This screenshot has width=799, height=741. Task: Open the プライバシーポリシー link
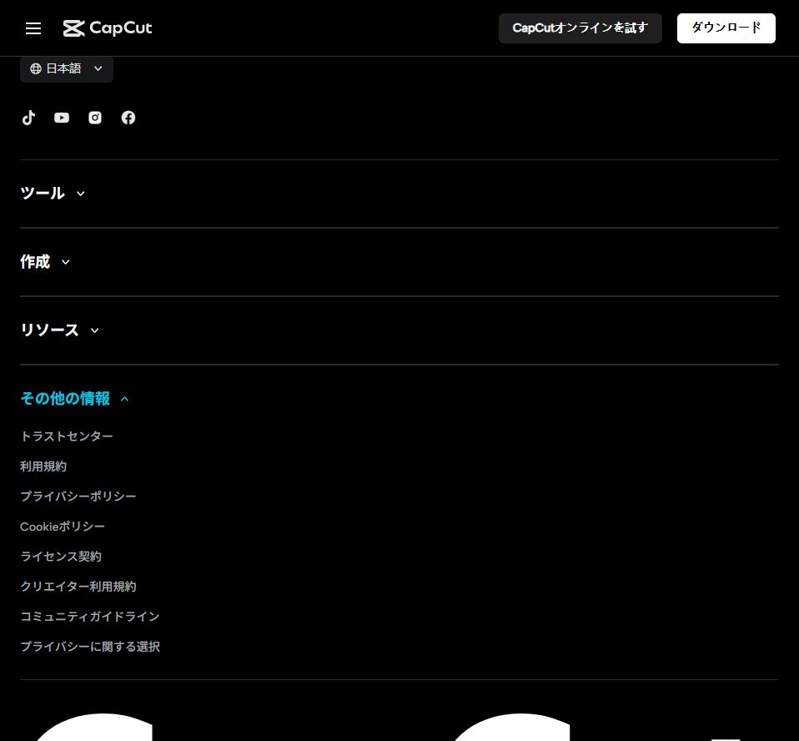point(78,497)
